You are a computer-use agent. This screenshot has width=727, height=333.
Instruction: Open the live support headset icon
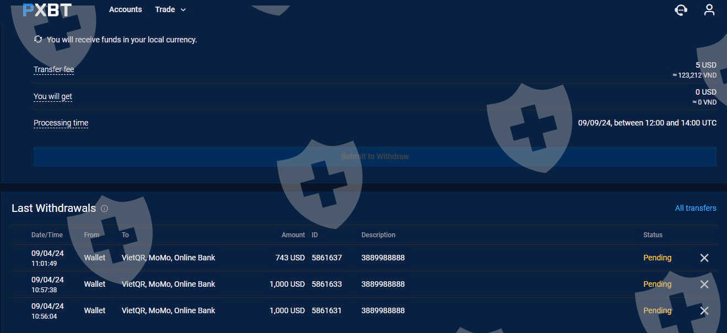(681, 10)
